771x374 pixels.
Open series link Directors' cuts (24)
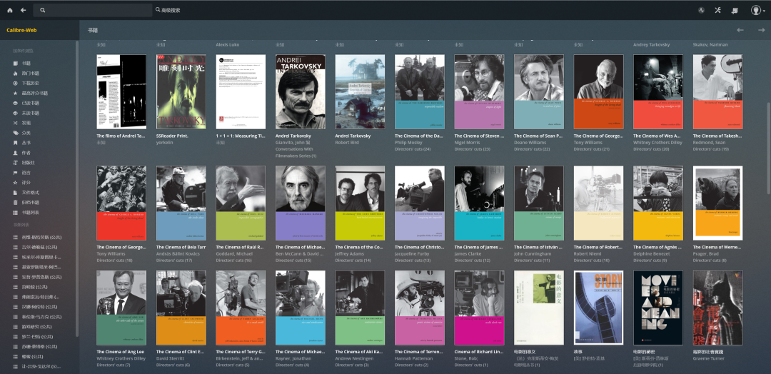pyautogui.click(x=413, y=149)
